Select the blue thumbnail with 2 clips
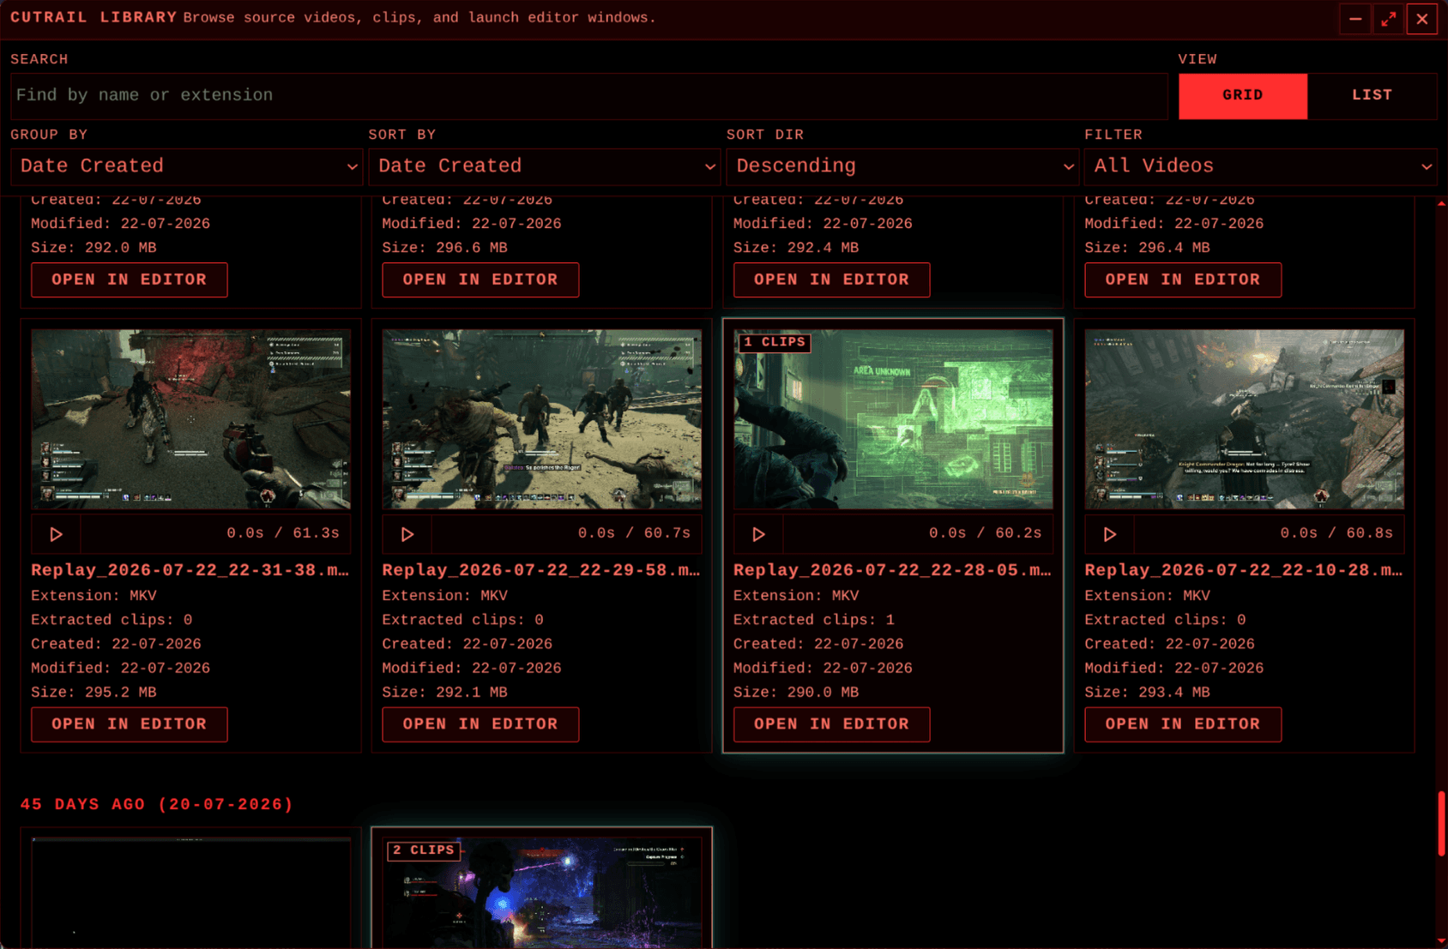 coord(542,892)
